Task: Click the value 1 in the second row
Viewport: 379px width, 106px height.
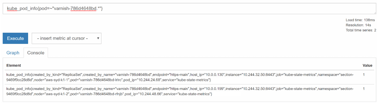Action: (364, 89)
